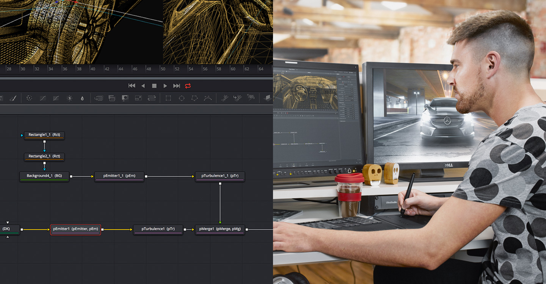Choose the B-Spline mask tool
The width and height of the screenshot is (546, 284).
[208, 98]
